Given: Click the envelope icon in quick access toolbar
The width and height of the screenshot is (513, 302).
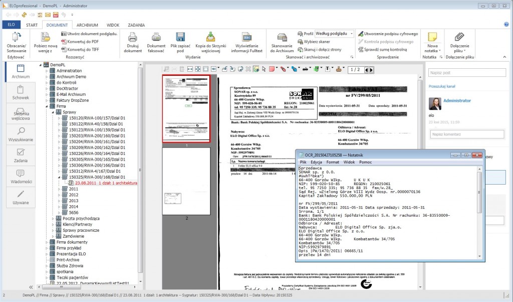Looking at the screenshot, I should pyautogui.click(x=48, y=15).
